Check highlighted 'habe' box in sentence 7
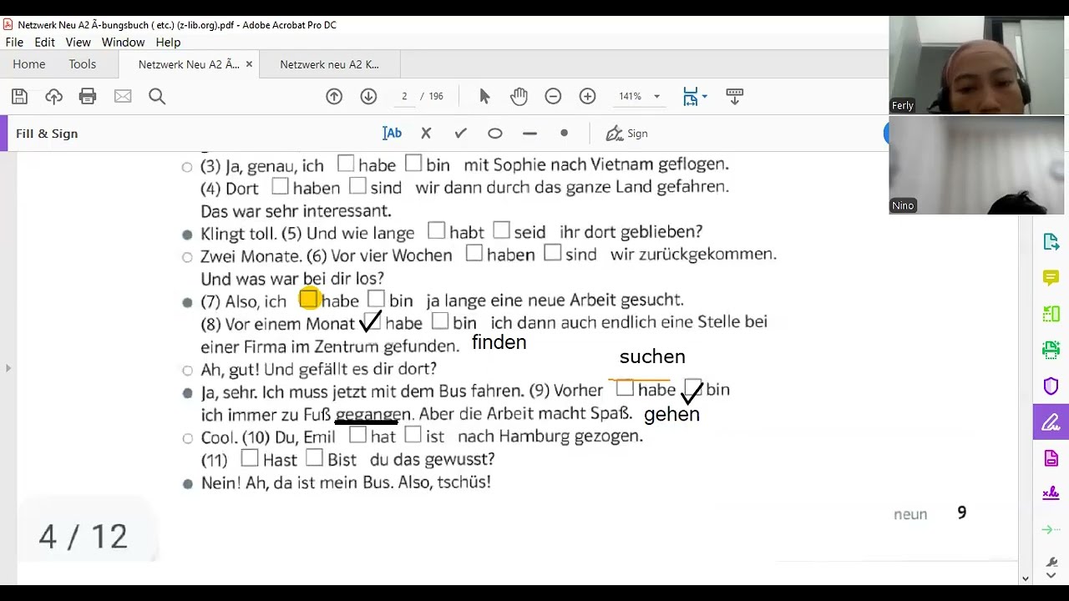The height and width of the screenshot is (601, 1069). pyautogui.click(x=309, y=298)
